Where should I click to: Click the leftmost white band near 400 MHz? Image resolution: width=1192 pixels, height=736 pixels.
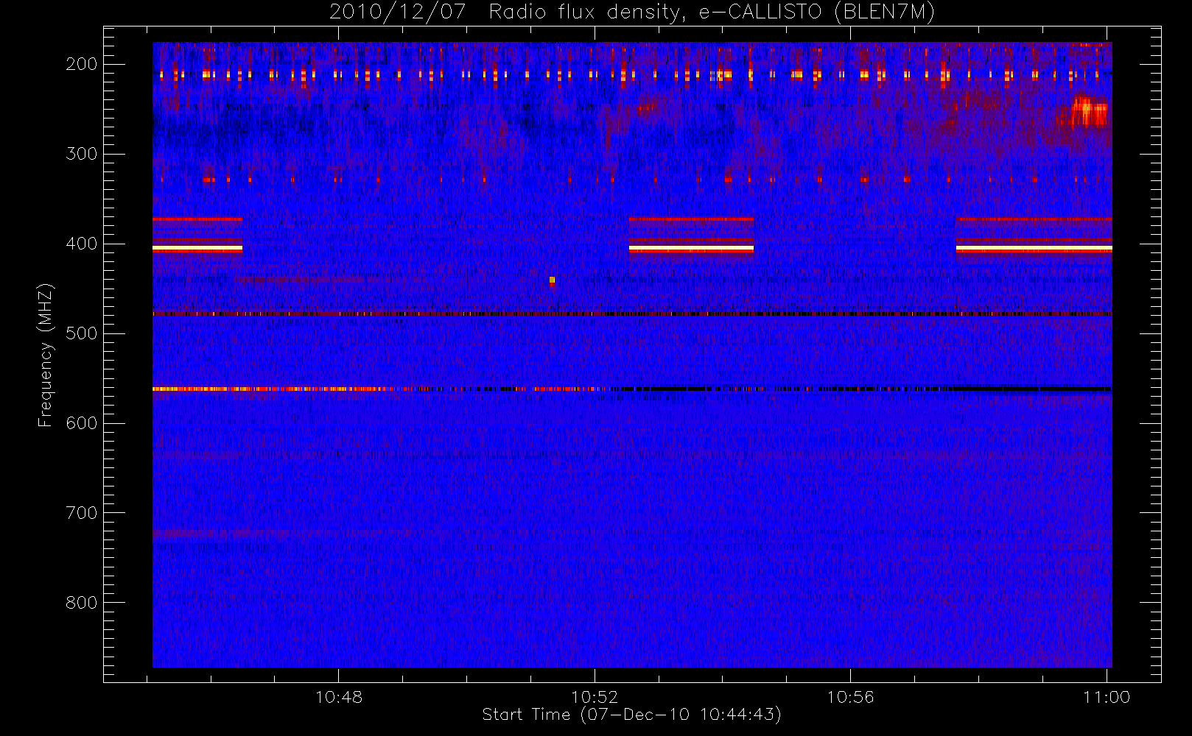(197, 249)
